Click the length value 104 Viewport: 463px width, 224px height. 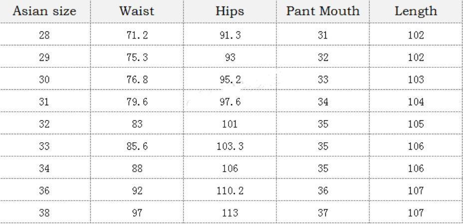point(416,102)
